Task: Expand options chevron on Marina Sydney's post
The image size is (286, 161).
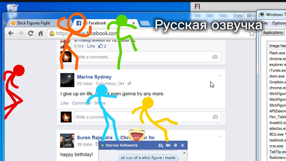Action: [x=220, y=75]
